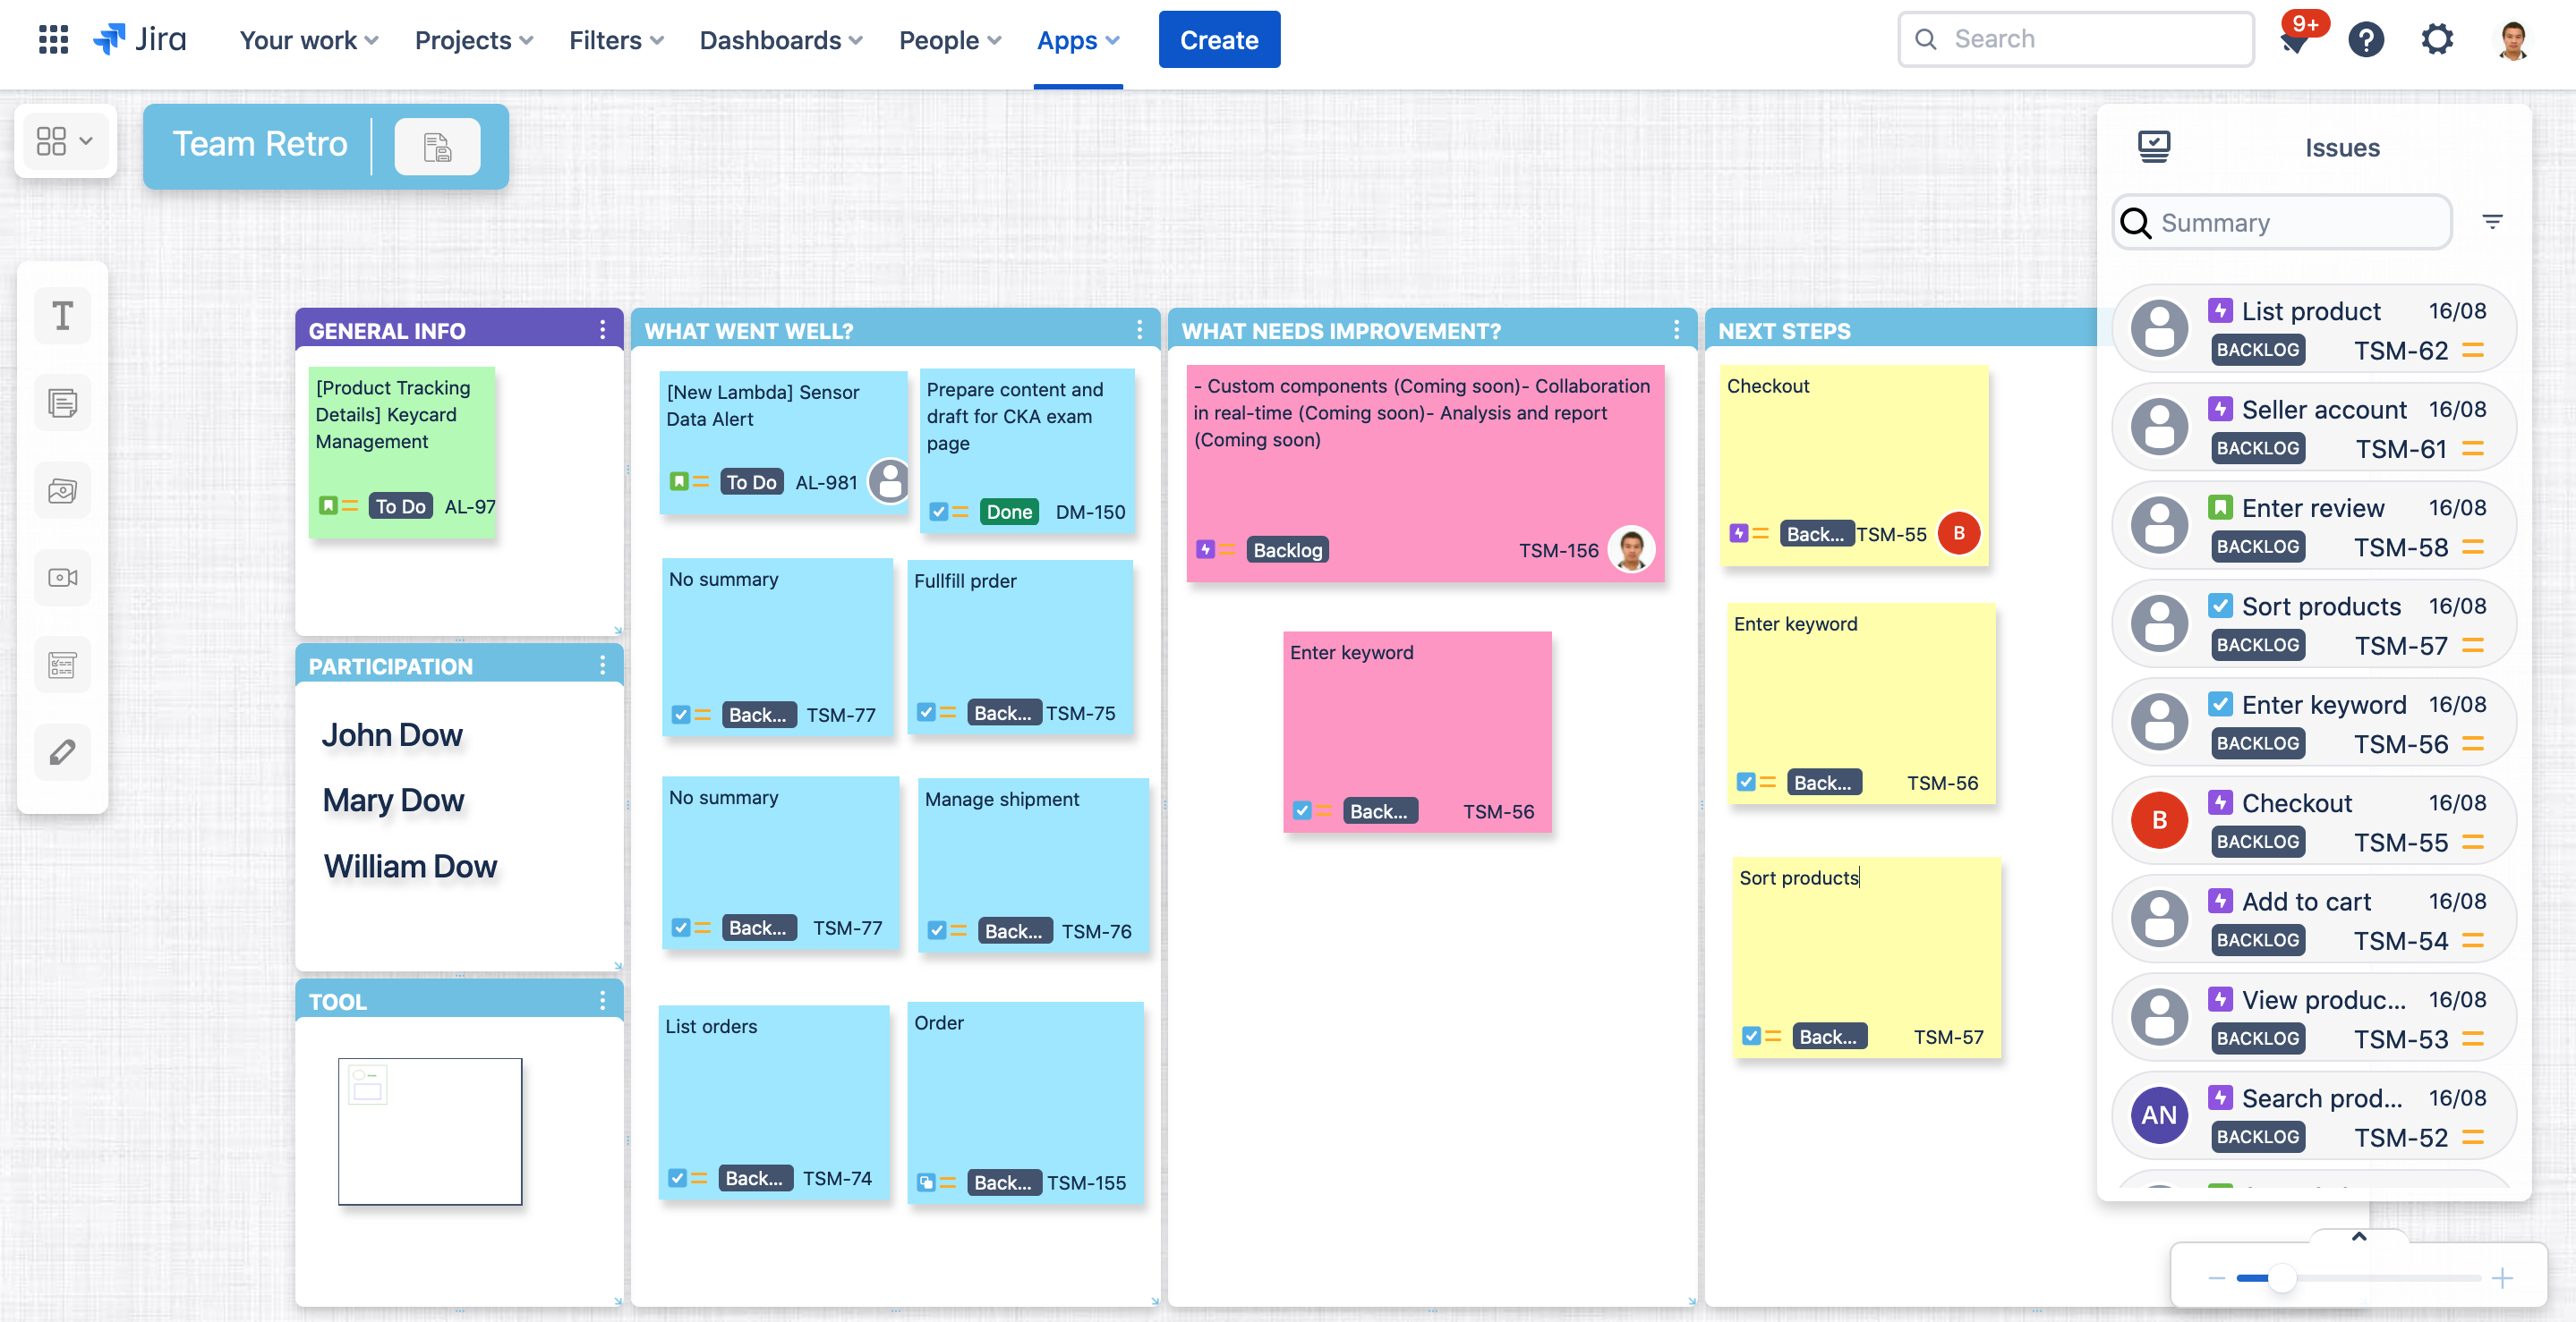Open the Apps menu
The width and height of the screenshot is (2576, 1322).
pyautogui.click(x=1078, y=40)
